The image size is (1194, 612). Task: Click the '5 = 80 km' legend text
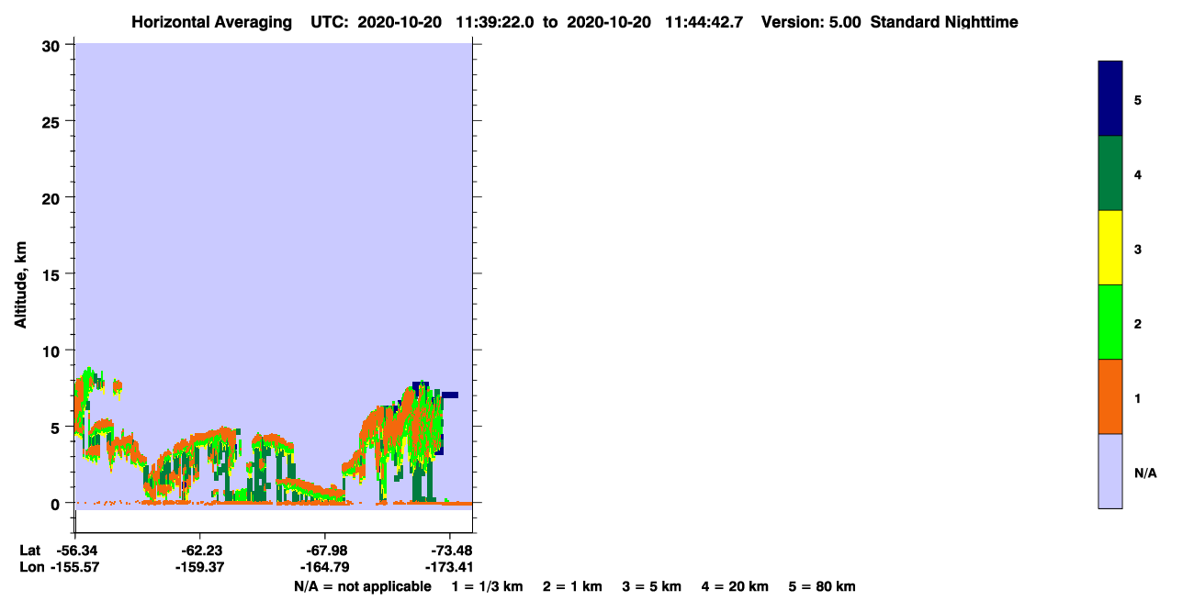(x=822, y=586)
